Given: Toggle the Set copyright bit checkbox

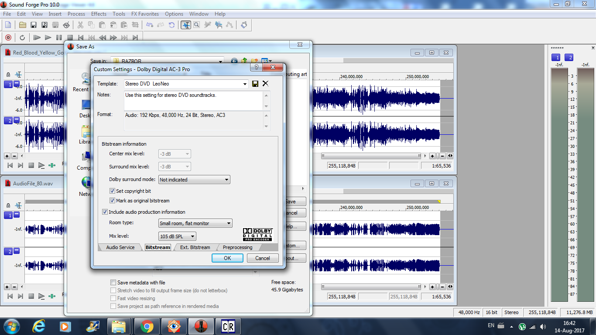Looking at the screenshot, I should point(113,191).
